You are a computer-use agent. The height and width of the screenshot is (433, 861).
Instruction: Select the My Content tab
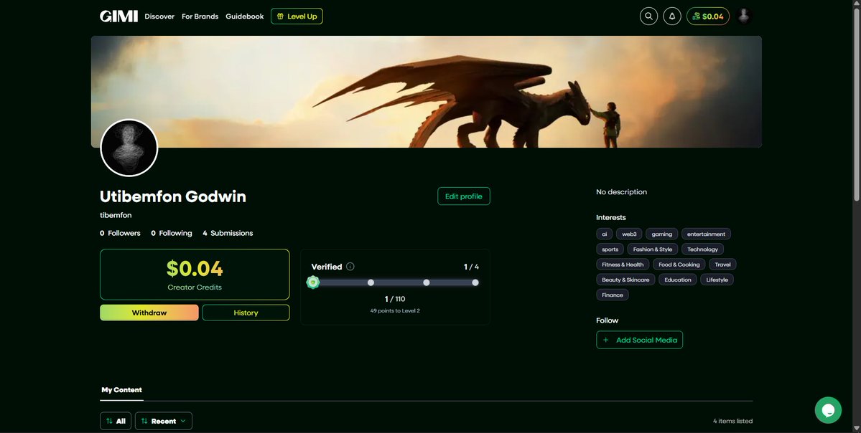(x=121, y=390)
